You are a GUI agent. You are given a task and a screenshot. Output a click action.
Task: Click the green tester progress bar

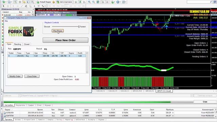click(x=87, y=102)
